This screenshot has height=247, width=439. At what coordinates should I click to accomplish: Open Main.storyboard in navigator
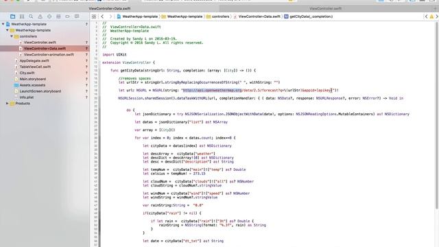(32, 79)
